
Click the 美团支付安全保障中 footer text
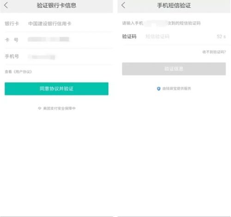tap(59, 108)
